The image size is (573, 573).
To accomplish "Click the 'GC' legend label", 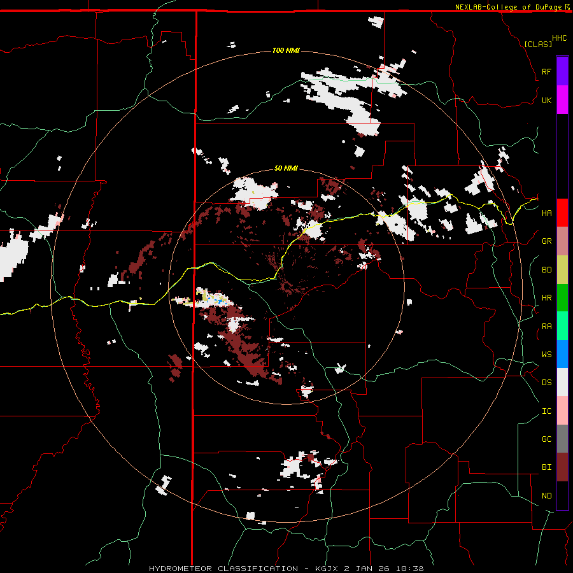I will 546,439.
